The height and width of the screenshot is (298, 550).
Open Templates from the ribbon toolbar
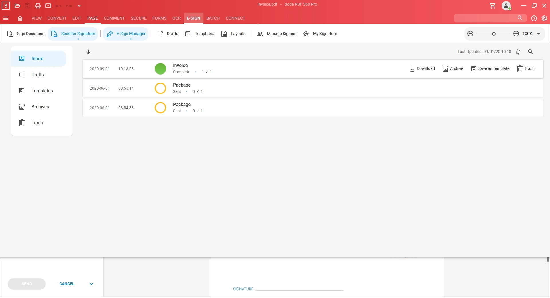click(x=200, y=34)
